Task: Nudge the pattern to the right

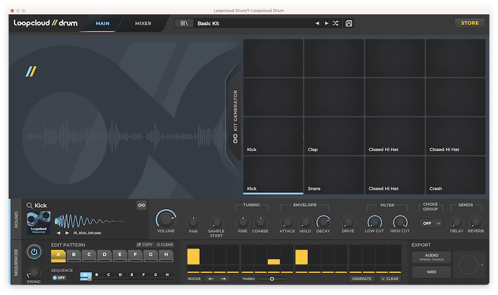Action: 223,279
